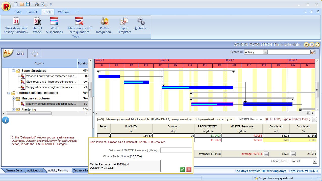Select the Start of Works tool
Screen dimensions: 322x181
(37, 24)
